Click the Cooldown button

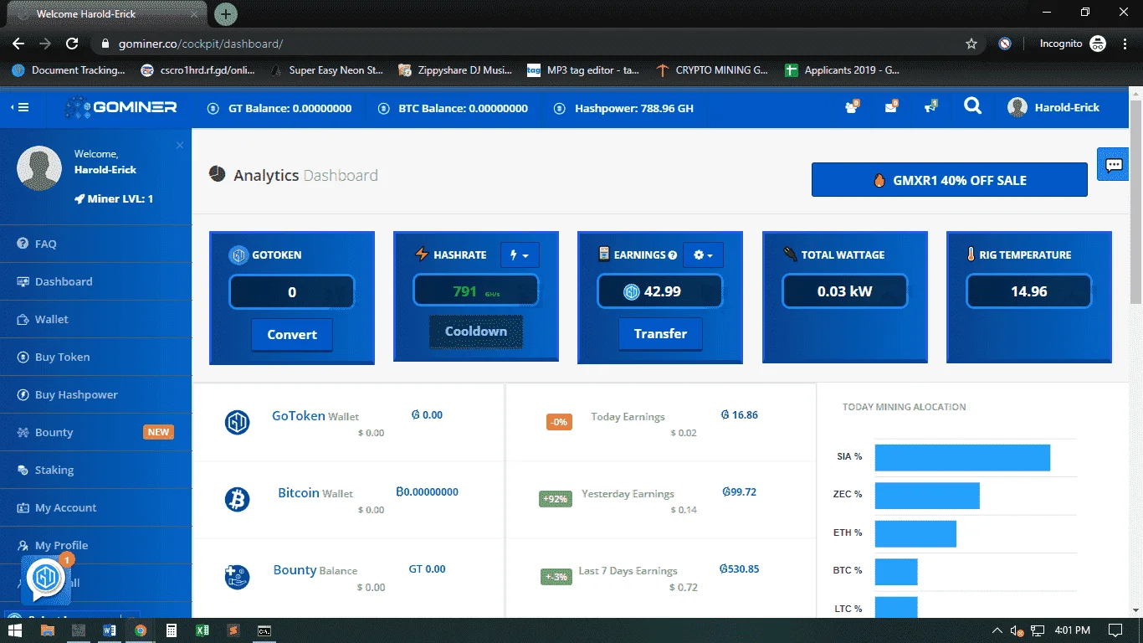[476, 332]
